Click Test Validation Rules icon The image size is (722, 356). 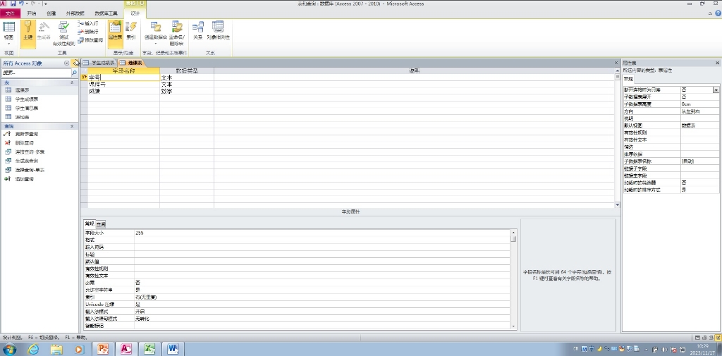point(63,34)
